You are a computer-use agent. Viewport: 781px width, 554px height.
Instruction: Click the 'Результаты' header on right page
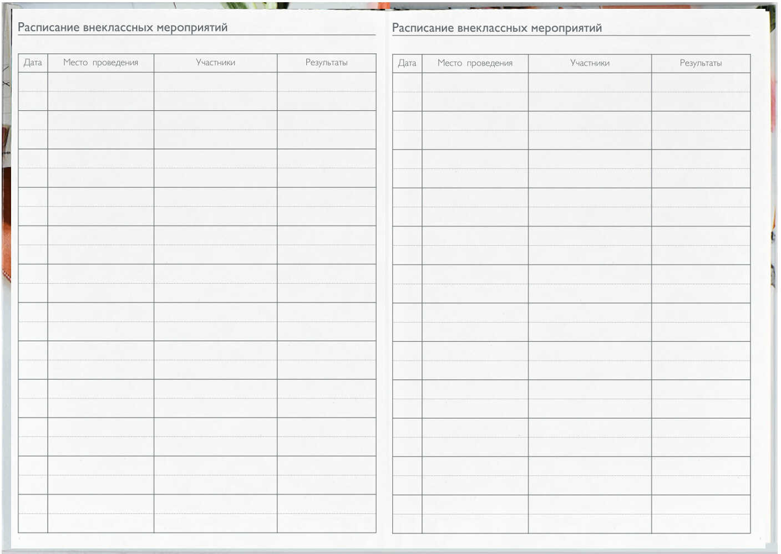point(701,63)
